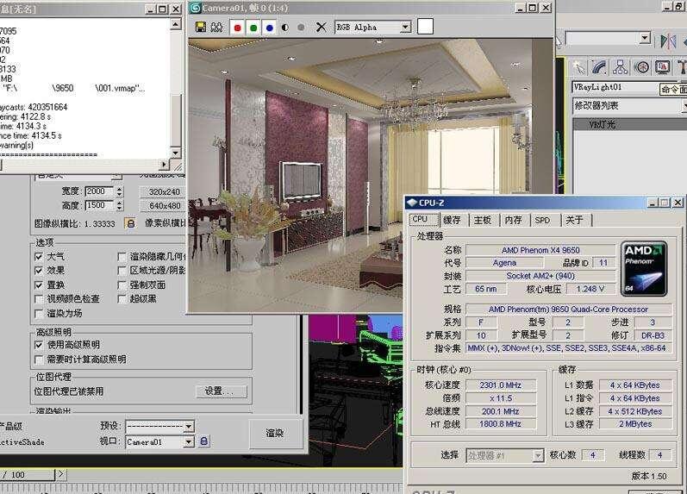Toggle the viewport lock icon beside Camera01
Image resolution: width=687 pixels, height=494 pixels.
[203, 441]
